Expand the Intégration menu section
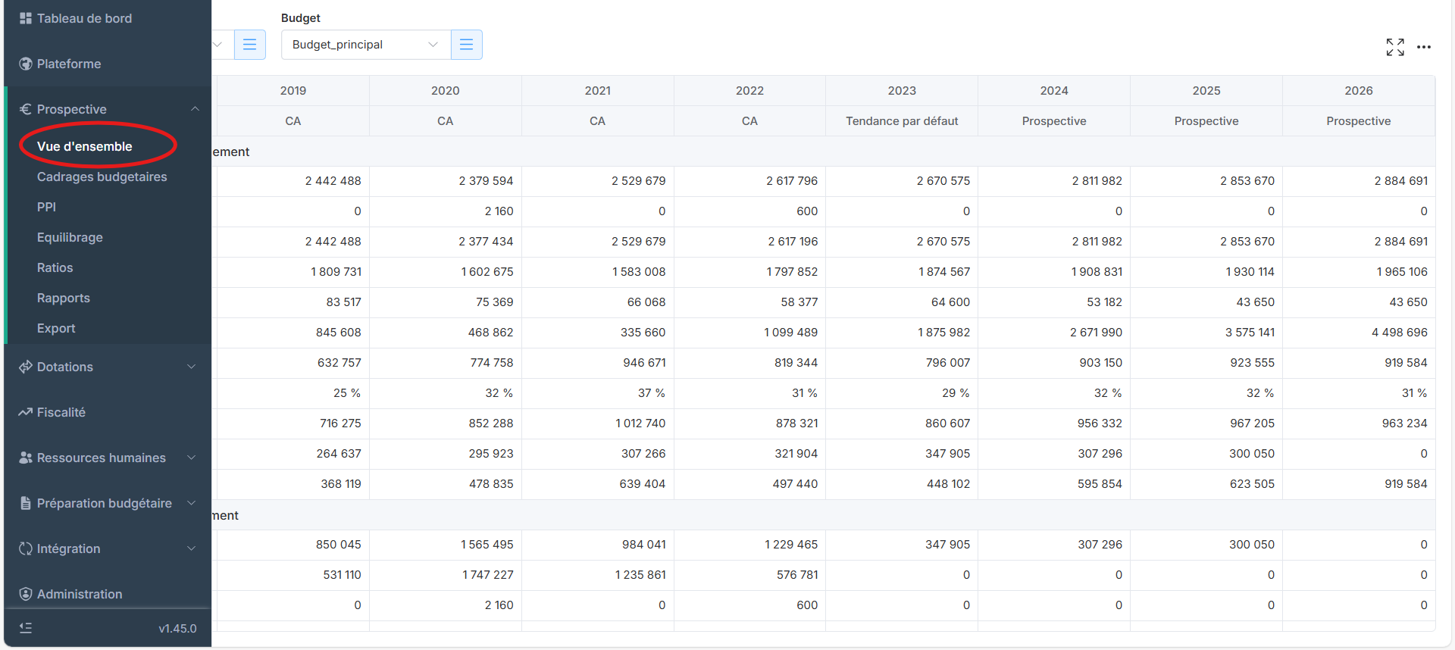1455x650 pixels. pos(191,548)
